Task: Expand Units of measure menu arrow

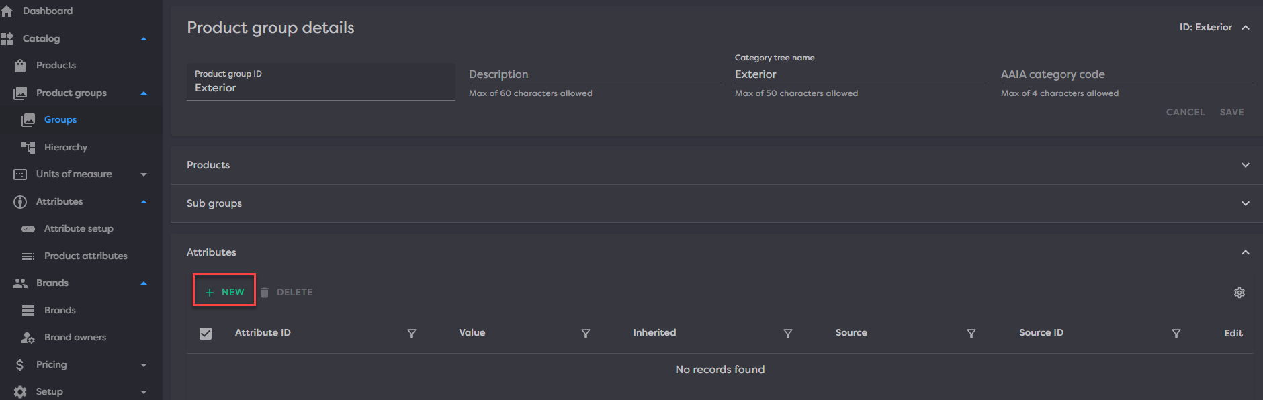Action: pos(144,174)
